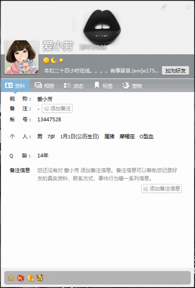Click the golden pet badge icon
Viewport: 195px width, 288px height.
pos(39,278)
